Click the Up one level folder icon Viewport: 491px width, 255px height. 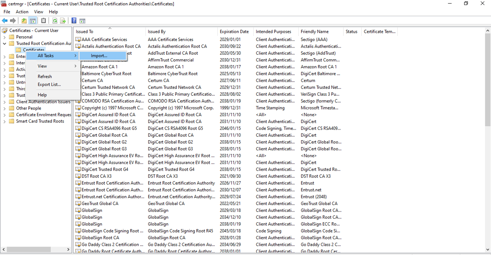pyautogui.click(x=24, y=21)
